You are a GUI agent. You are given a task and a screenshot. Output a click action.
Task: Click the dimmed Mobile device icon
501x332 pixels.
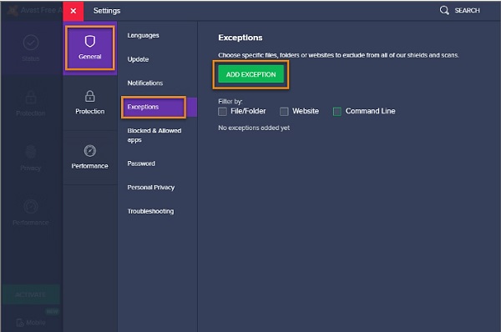point(20,323)
